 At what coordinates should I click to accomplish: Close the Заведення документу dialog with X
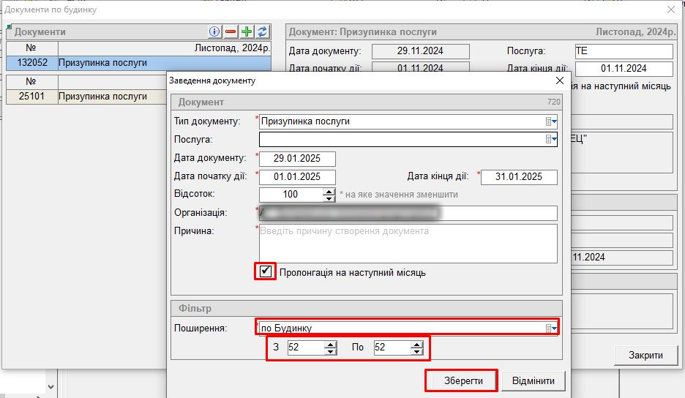560,80
